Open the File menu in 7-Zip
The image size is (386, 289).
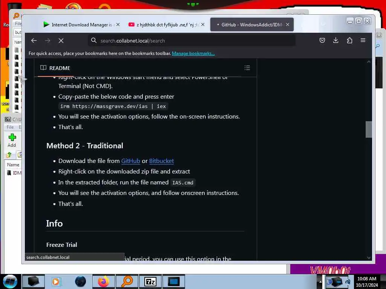tap(10, 127)
